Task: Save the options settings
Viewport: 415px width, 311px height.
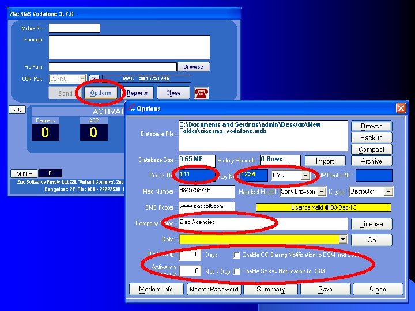Action: (325, 289)
